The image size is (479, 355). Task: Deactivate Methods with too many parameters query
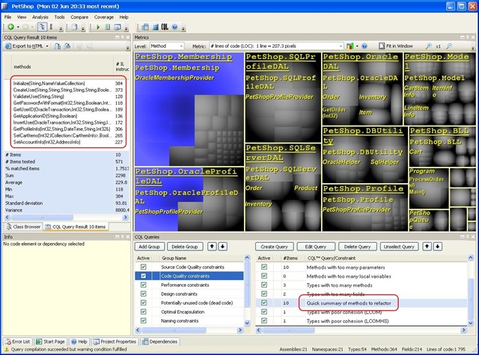click(x=264, y=267)
